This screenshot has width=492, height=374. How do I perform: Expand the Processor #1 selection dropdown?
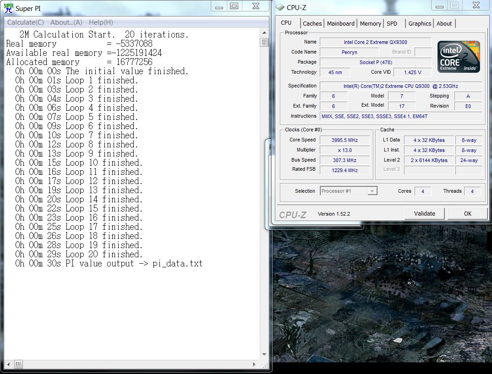[x=372, y=191]
